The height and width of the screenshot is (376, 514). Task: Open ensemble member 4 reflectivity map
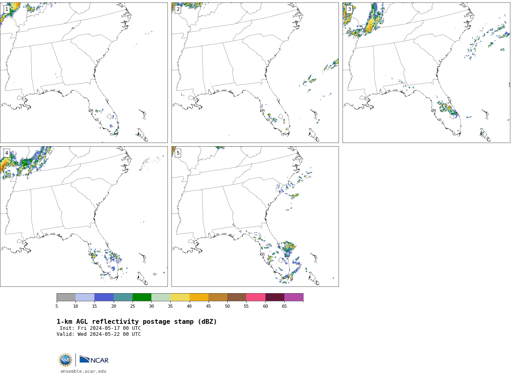pos(84,217)
